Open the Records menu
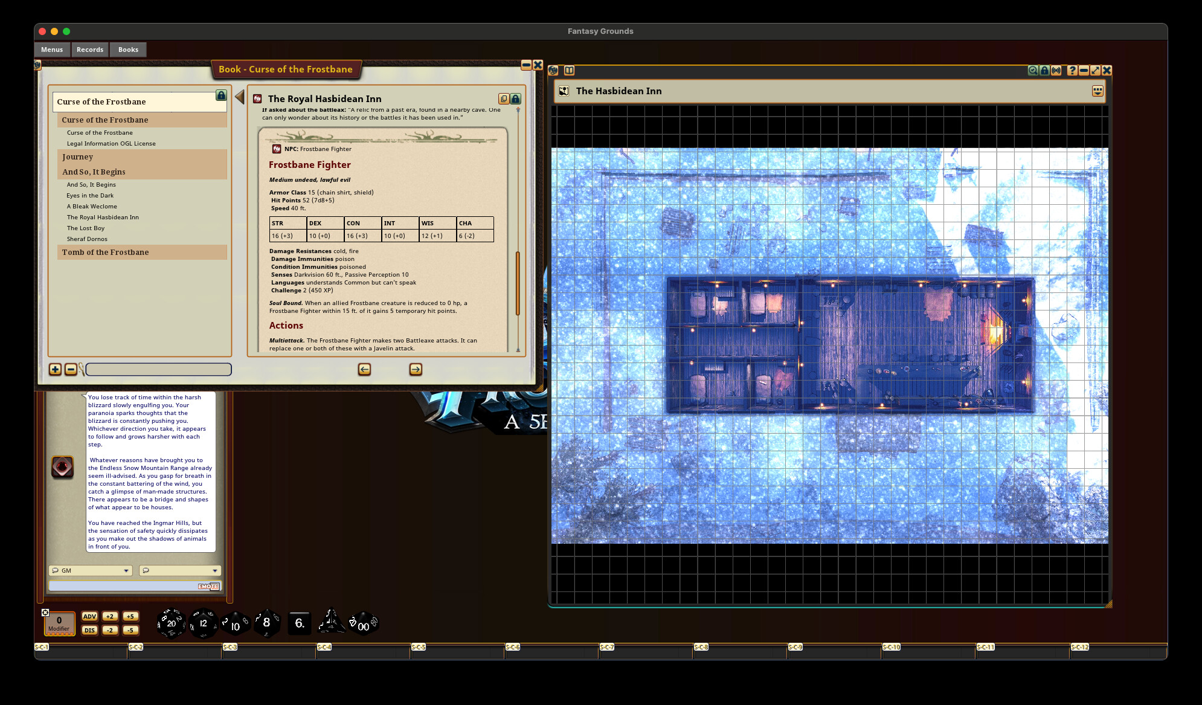1202x705 pixels. click(89, 50)
